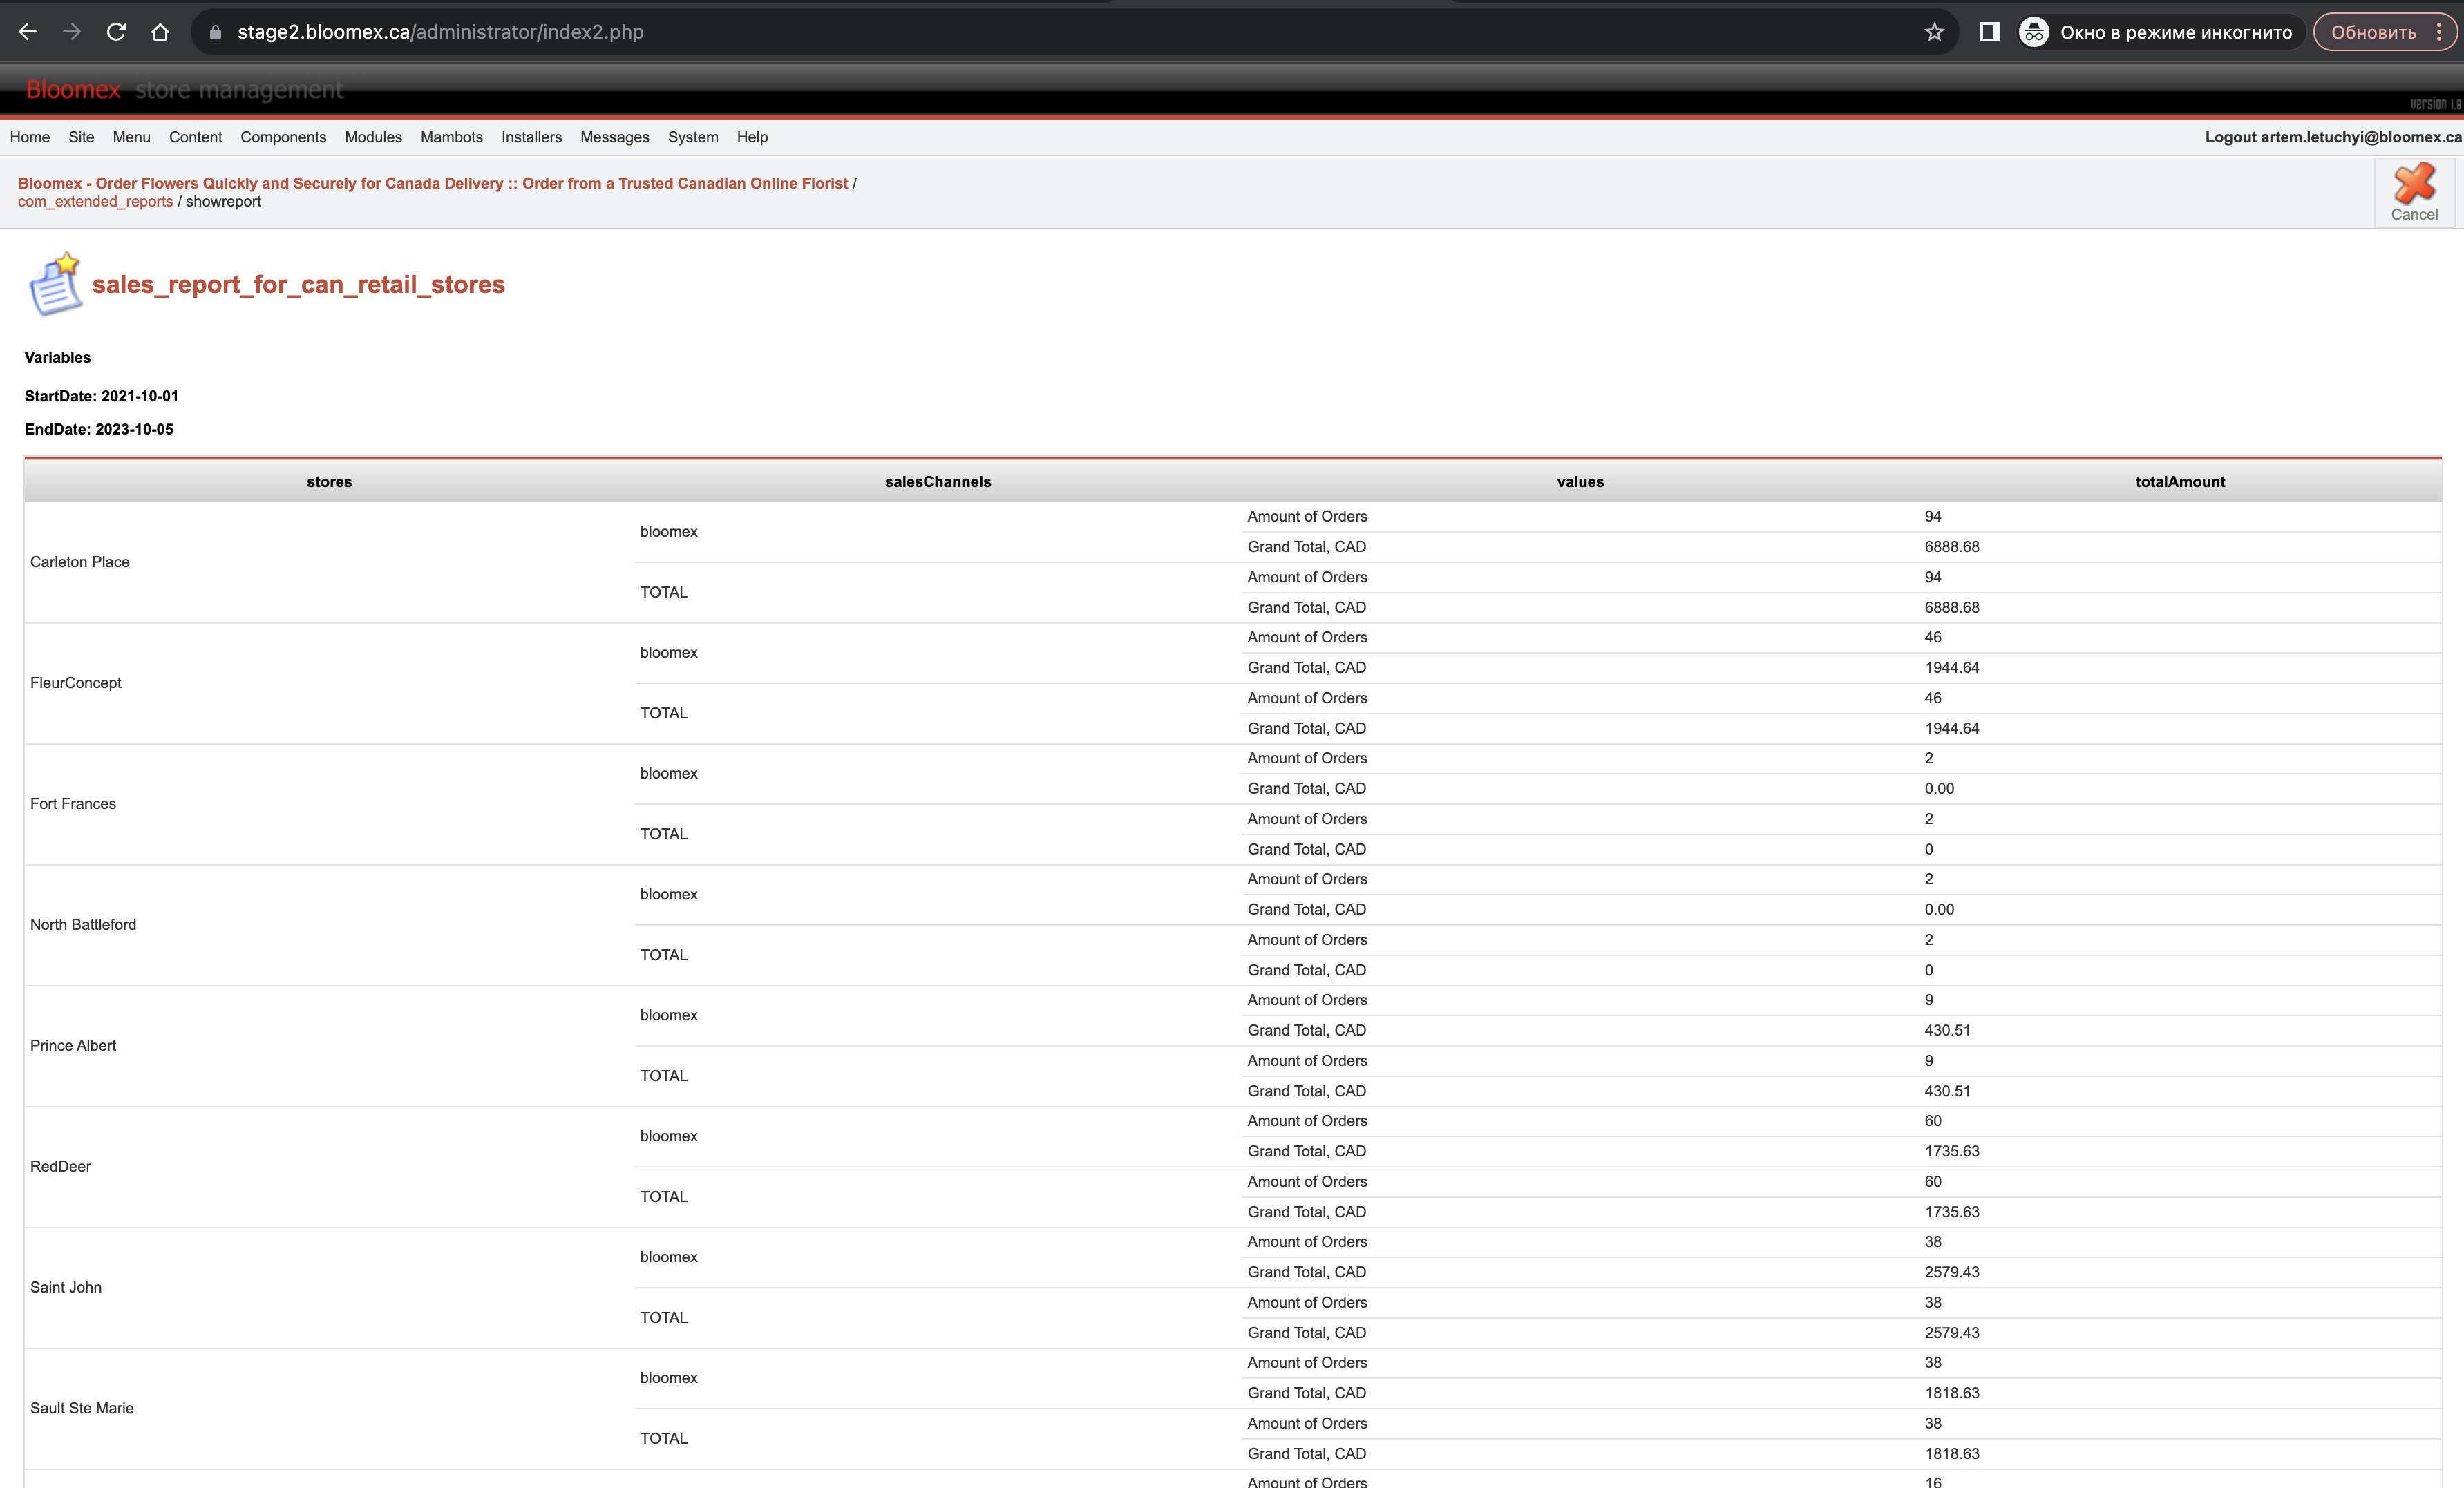Open the Mambots menu
The height and width of the screenshot is (1488, 2464).
click(x=451, y=137)
